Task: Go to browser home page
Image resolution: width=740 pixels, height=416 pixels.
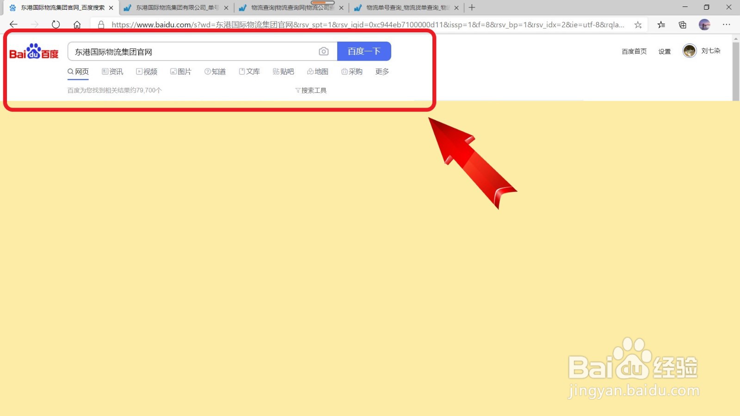Action: coord(77,24)
